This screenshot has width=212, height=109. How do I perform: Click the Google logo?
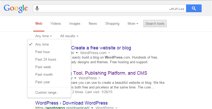(16, 9)
